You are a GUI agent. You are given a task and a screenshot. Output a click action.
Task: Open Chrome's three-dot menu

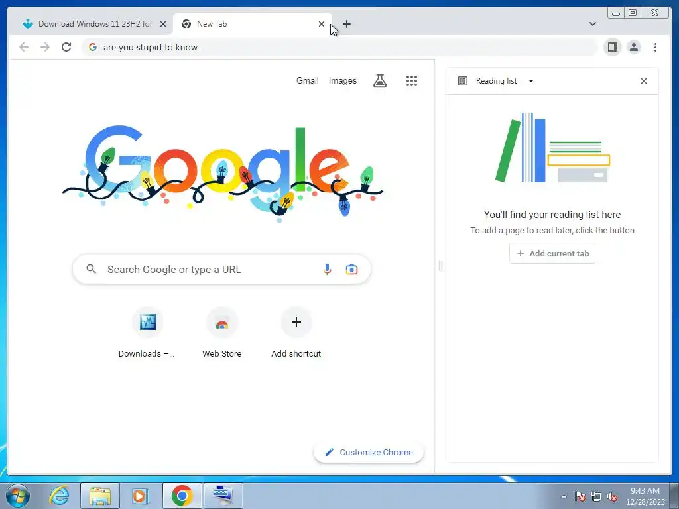click(x=655, y=47)
